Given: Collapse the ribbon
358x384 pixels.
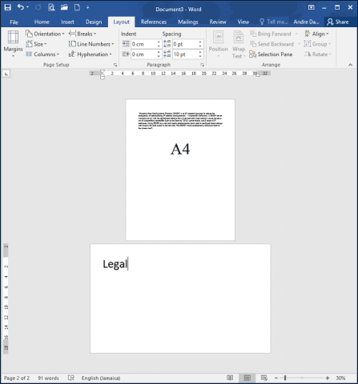Looking at the screenshot, I should [x=351, y=65].
